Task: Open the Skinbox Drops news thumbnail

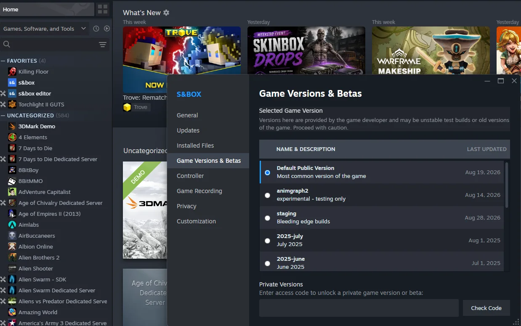Action: pos(306,51)
